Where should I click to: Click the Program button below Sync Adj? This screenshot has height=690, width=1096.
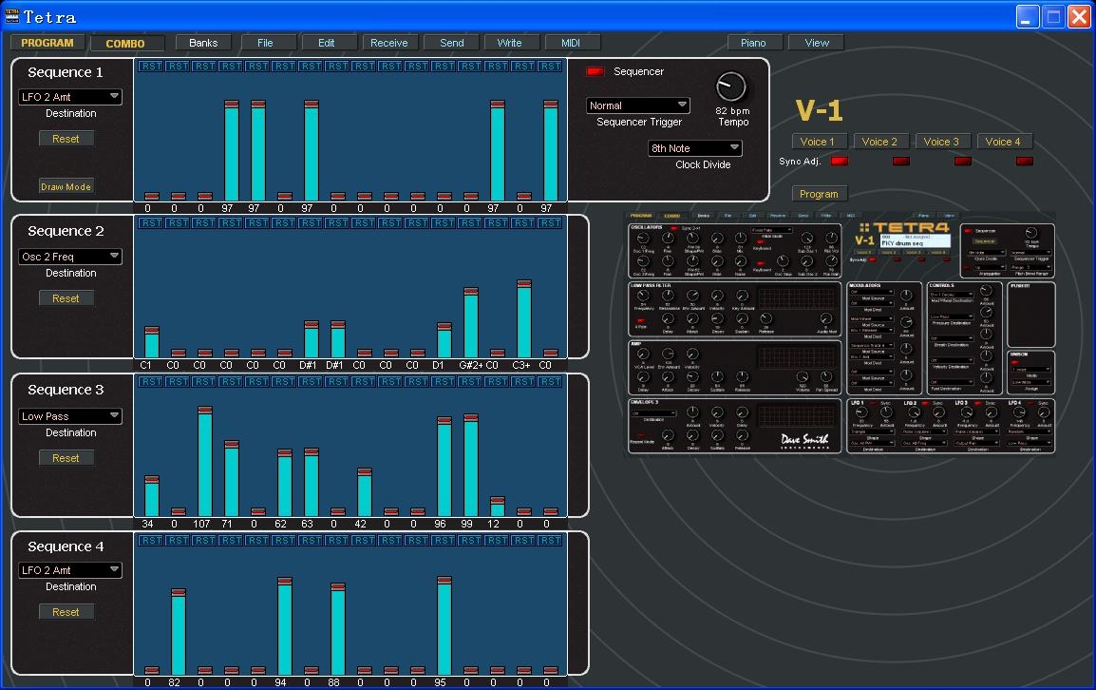[820, 194]
